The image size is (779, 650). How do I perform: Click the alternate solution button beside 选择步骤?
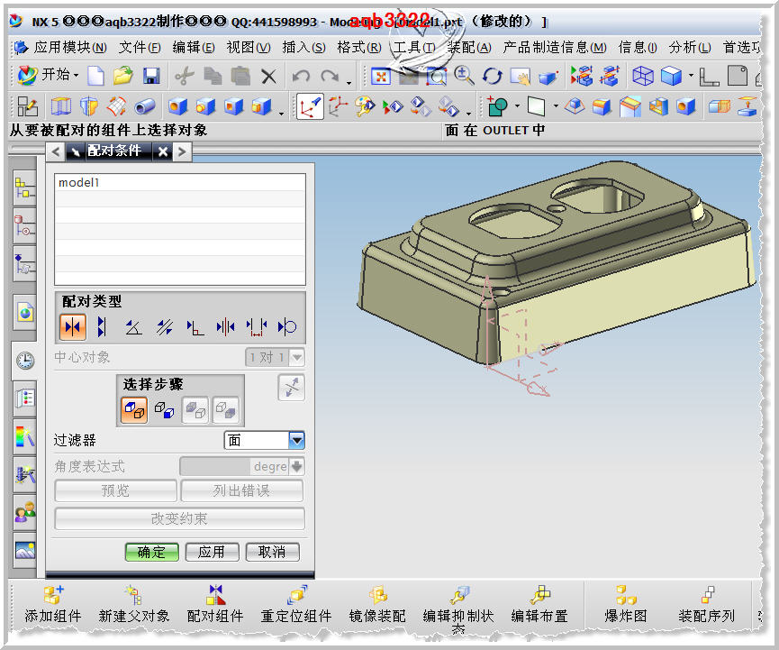pyautogui.click(x=292, y=388)
